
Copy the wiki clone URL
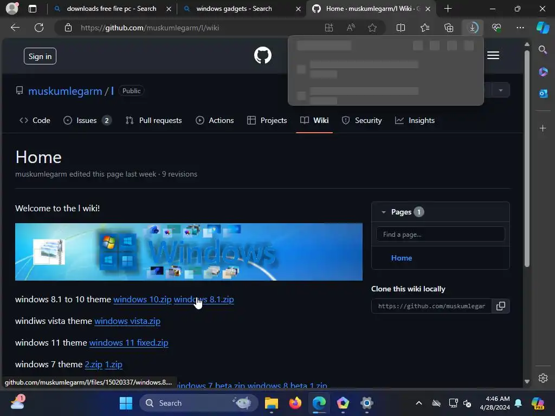(x=500, y=306)
